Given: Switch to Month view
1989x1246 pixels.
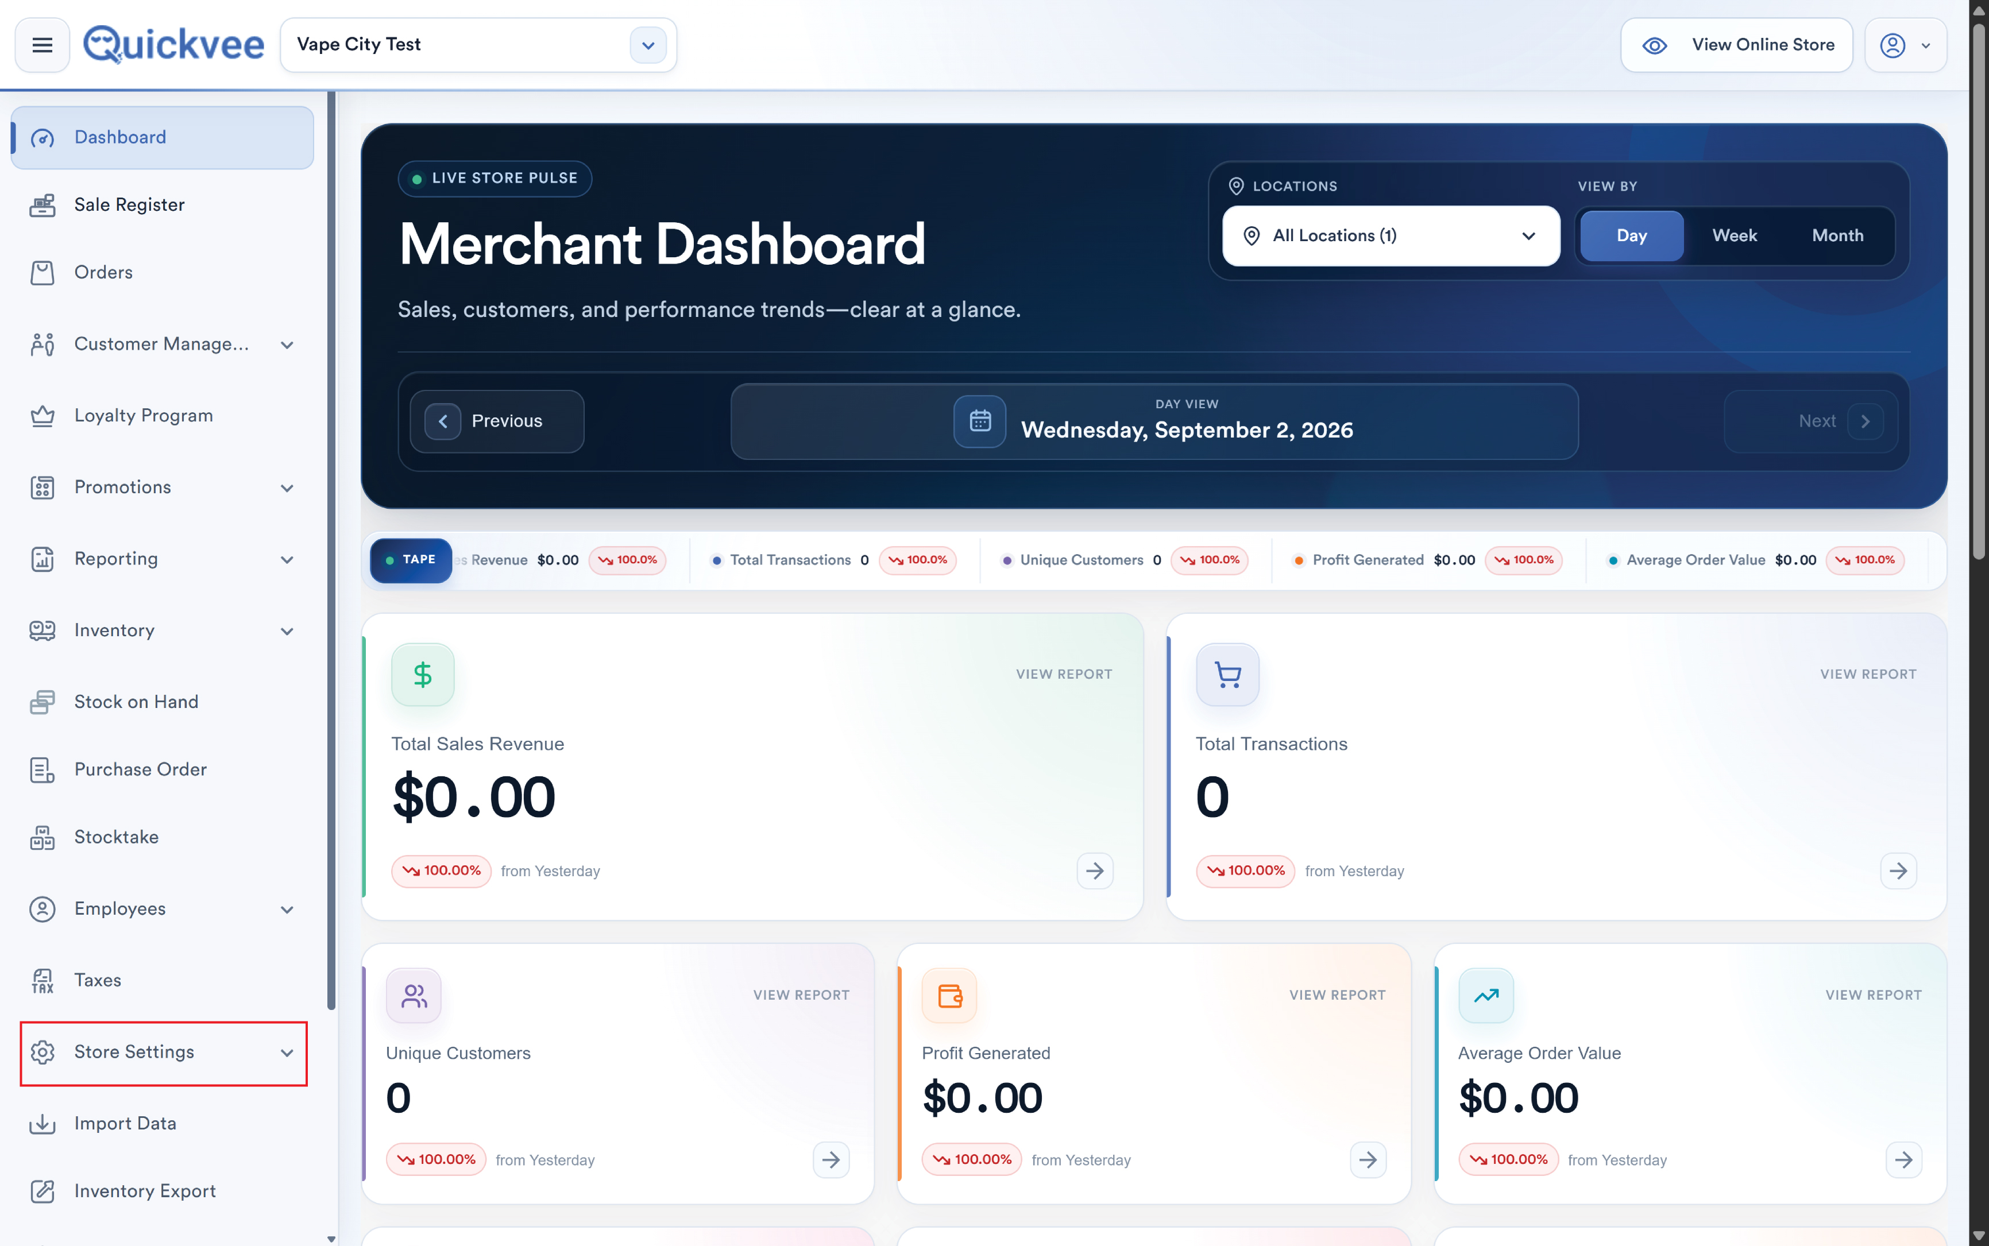Looking at the screenshot, I should (1837, 235).
